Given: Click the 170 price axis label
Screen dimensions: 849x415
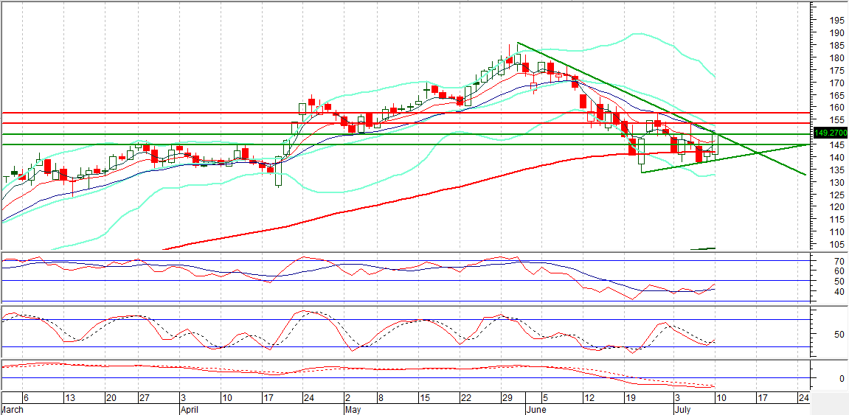Looking at the screenshot, I should [837, 83].
